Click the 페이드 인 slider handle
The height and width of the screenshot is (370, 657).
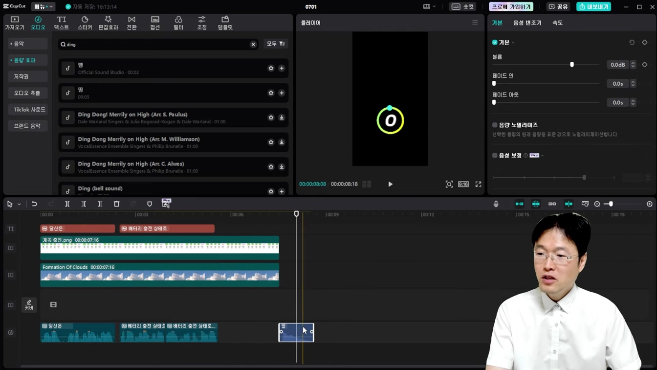494,84
